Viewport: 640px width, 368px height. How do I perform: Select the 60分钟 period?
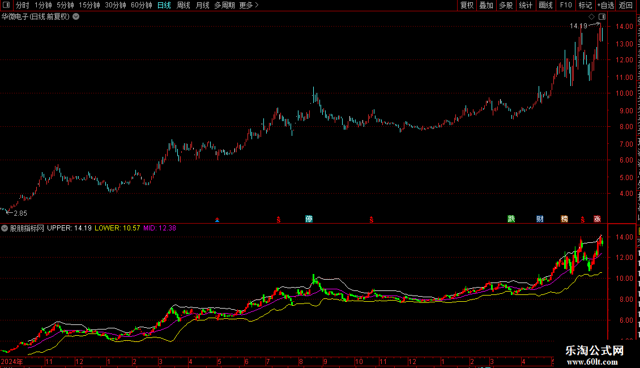click(x=142, y=5)
